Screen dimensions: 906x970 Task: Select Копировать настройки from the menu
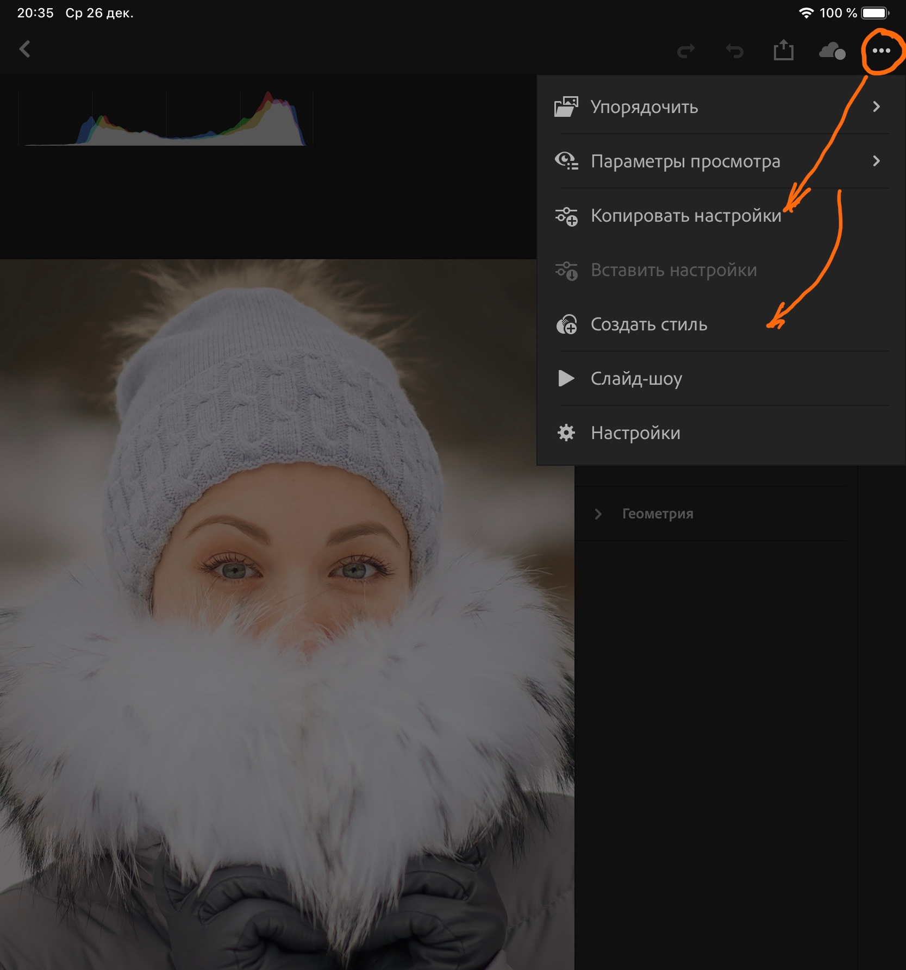(x=686, y=216)
